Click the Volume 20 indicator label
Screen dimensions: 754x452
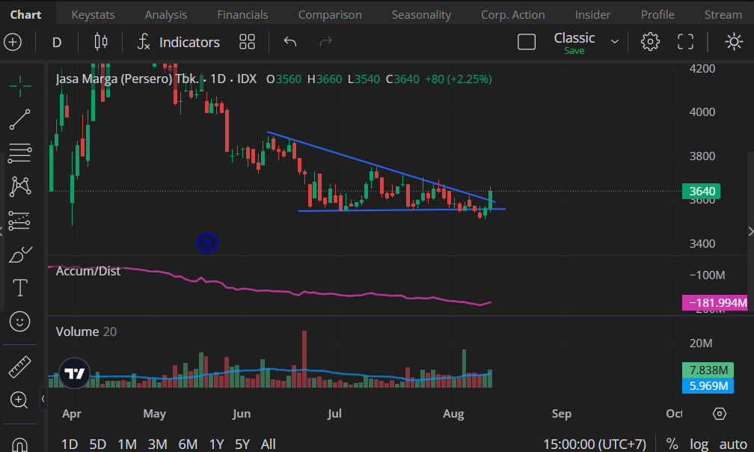(86, 332)
